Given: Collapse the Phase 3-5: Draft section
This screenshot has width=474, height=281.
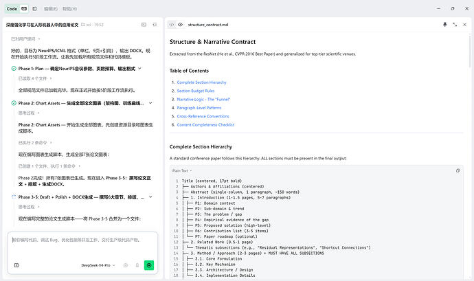Looking at the screenshot, I should click(x=150, y=197).
